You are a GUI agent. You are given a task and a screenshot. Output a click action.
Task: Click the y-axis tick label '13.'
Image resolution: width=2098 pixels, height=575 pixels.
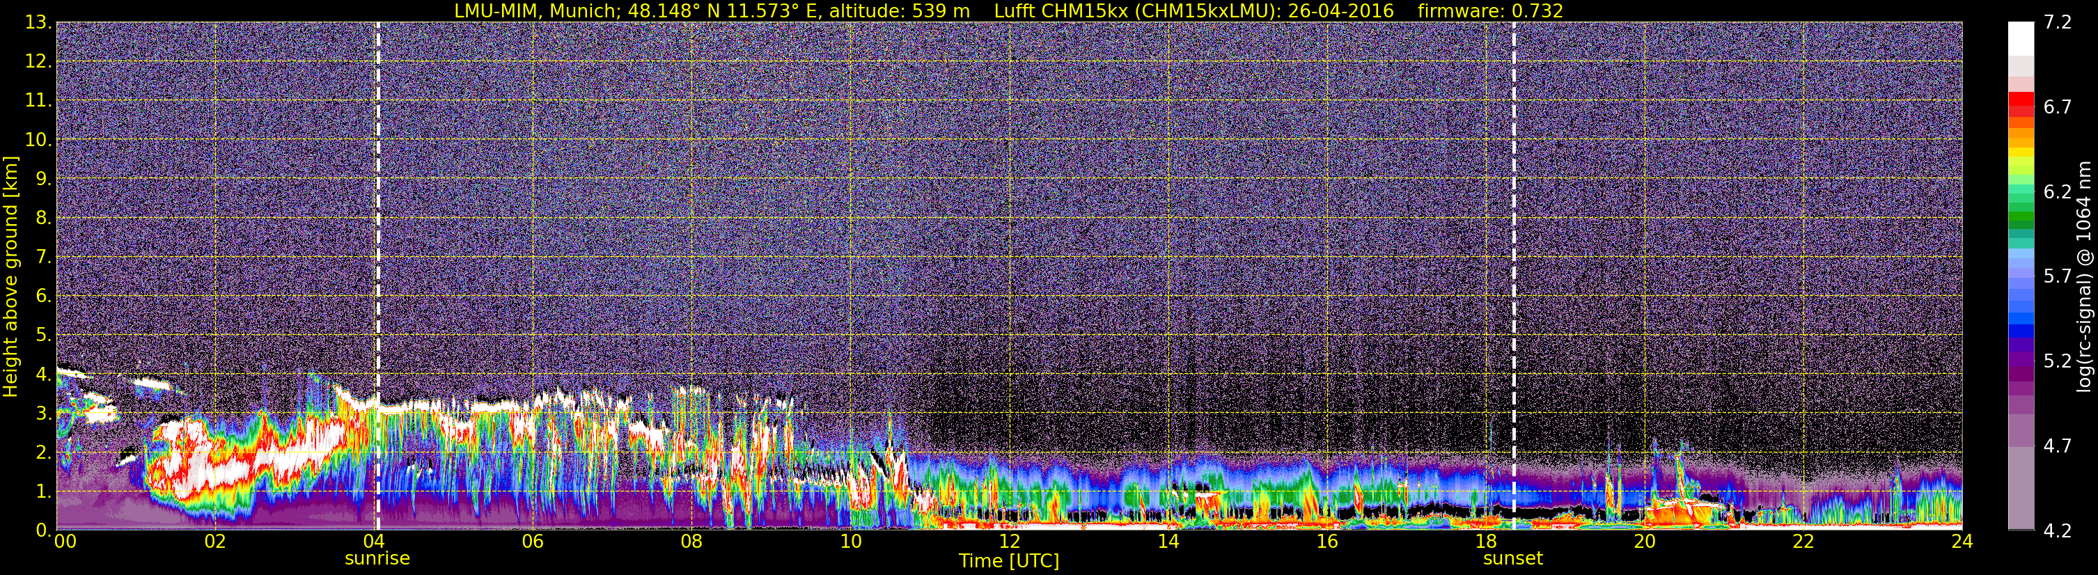click(38, 23)
